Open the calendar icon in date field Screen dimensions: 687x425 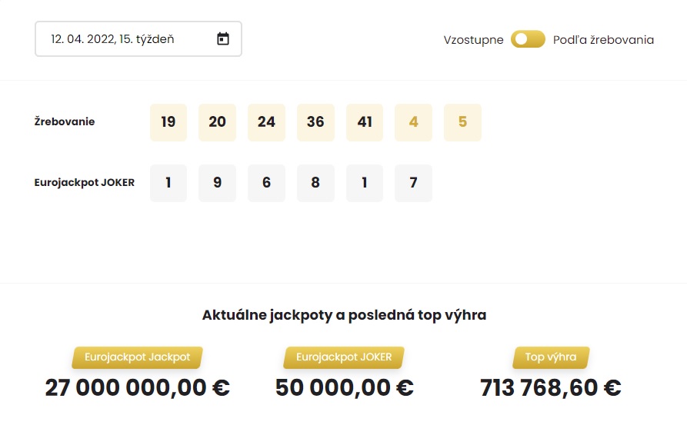(x=223, y=39)
